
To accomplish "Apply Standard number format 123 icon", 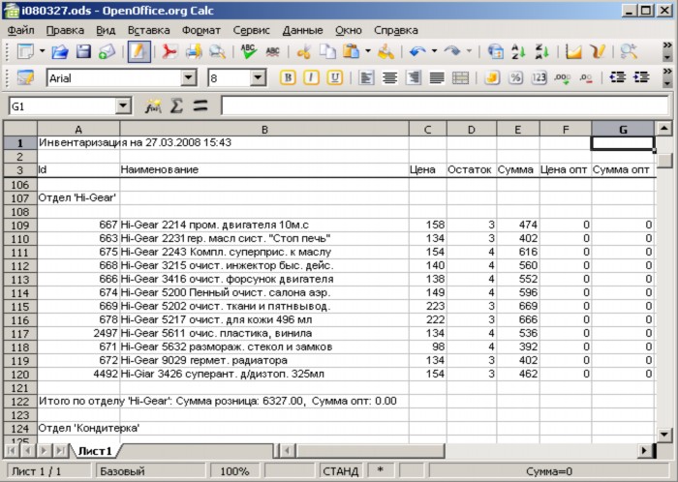I will (539, 78).
